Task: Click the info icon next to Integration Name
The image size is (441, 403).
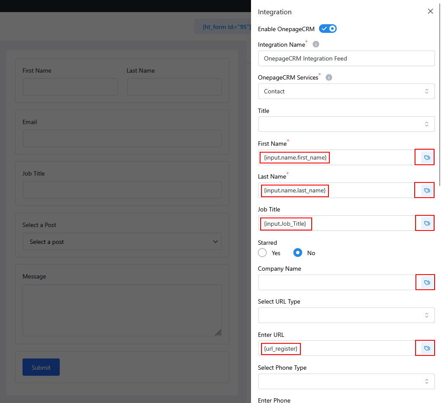Action: click(x=316, y=45)
